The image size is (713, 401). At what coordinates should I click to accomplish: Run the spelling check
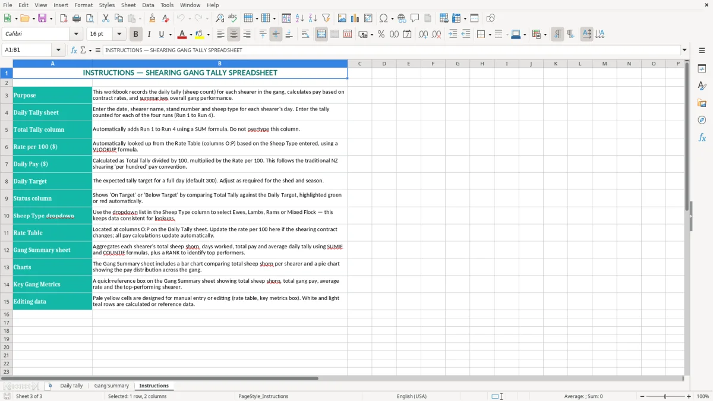point(232,18)
